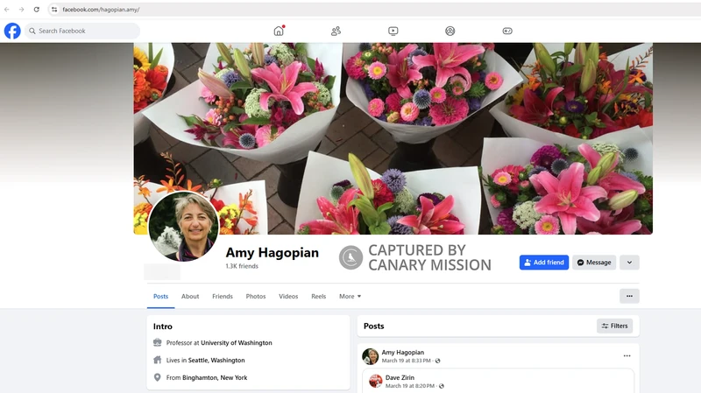
Task: Reload the page with refresh icon
Action: 36,10
